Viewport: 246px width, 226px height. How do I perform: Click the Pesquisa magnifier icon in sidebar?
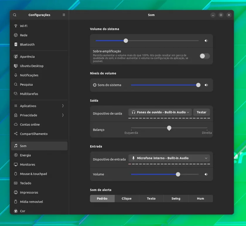(x=16, y=84)
